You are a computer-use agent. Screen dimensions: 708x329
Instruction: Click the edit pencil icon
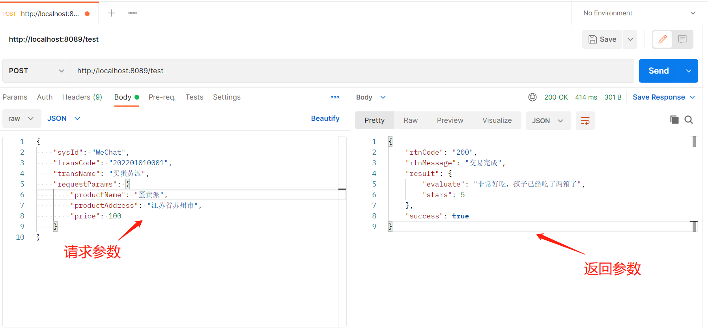[x=663, y=39]
